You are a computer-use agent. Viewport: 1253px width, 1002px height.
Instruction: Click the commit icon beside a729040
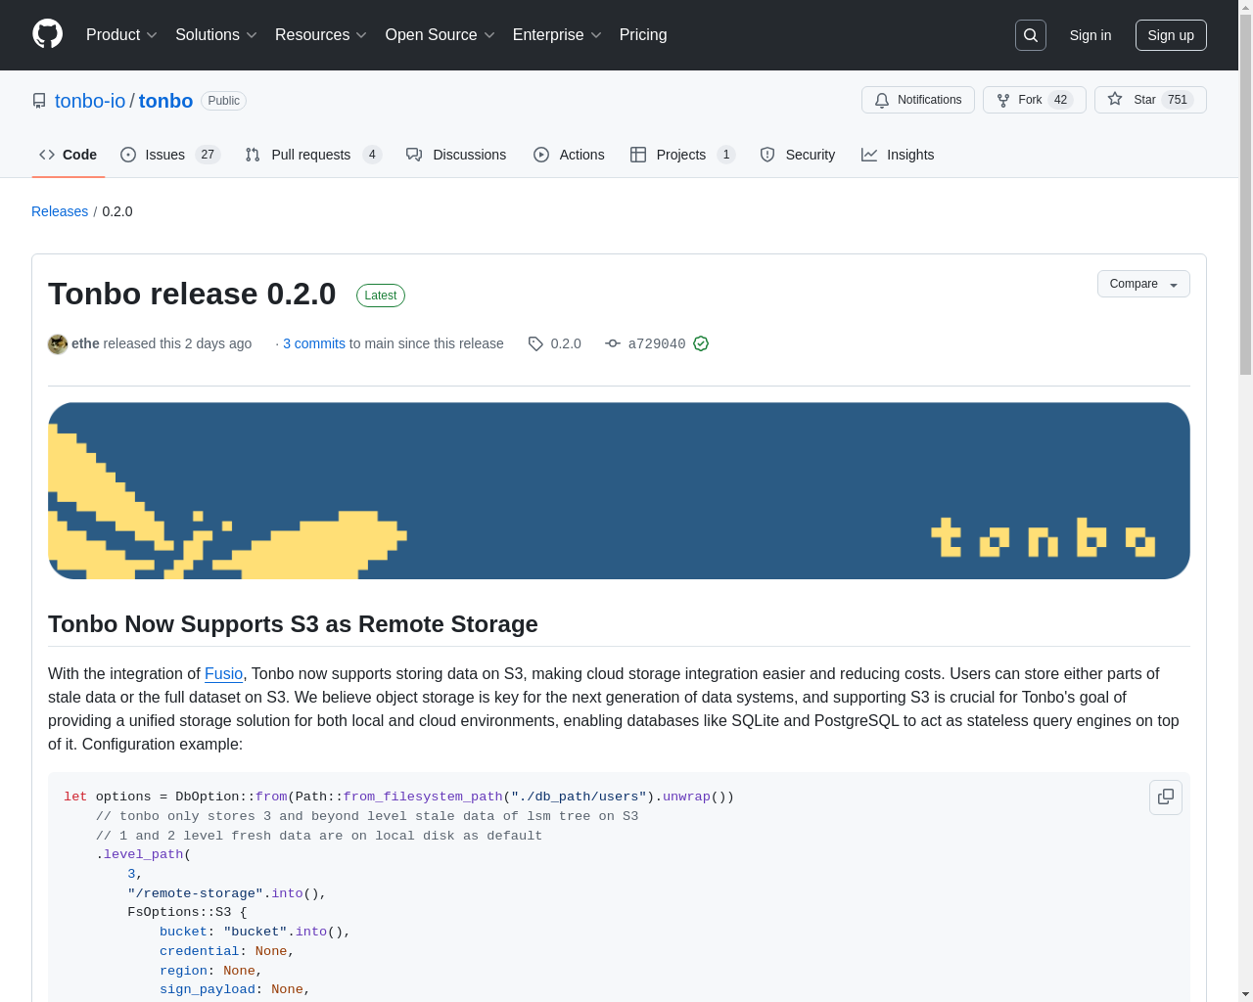613,343
